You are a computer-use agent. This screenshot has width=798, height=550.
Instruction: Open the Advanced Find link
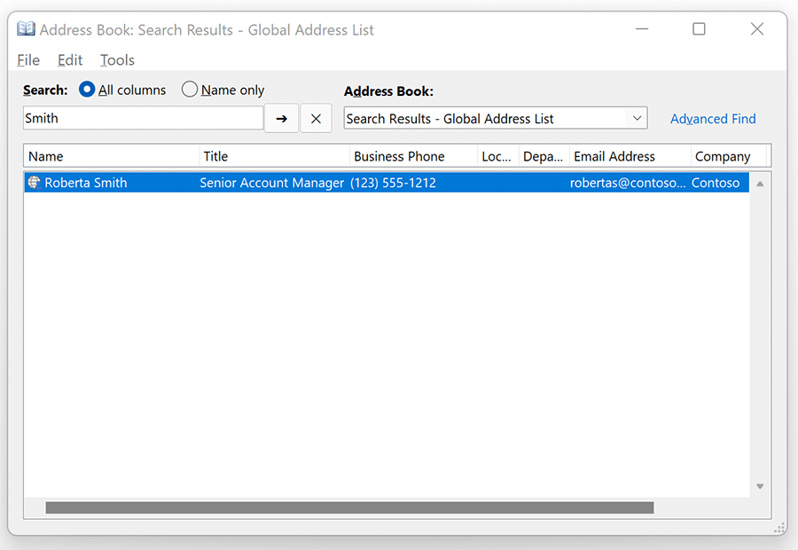[x=713, y=119]
